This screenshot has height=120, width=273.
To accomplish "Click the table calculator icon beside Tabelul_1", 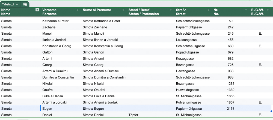I will (25, 5).
